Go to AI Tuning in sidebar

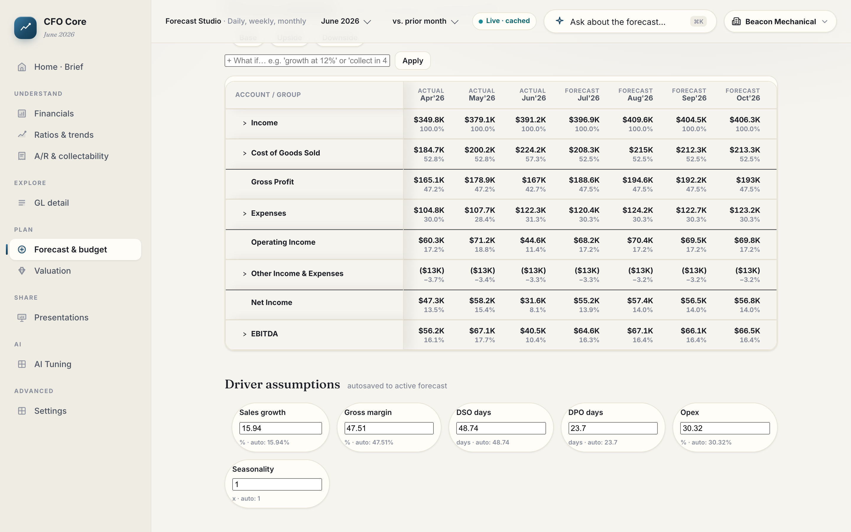pos(75,364)
